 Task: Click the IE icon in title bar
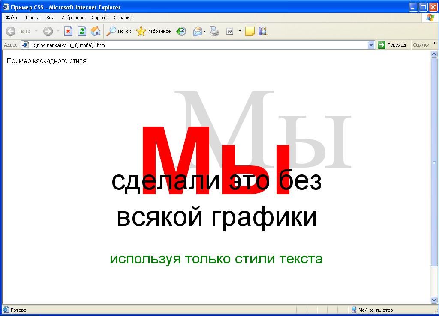click(x=6, y=7)
